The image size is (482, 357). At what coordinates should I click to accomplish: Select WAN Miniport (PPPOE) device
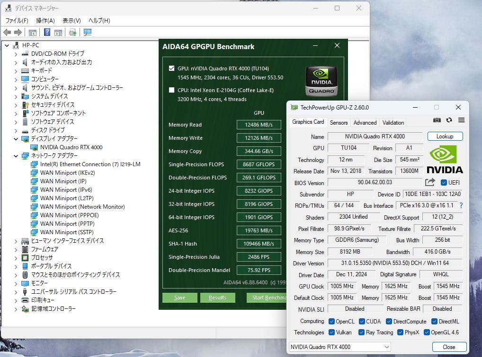pyautogui.click(x=69, y=215)
